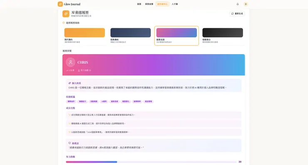The height and width of the screenshot is (165, 308).
Task: Click the 技能標籤 heading
Action: [70, 97]
